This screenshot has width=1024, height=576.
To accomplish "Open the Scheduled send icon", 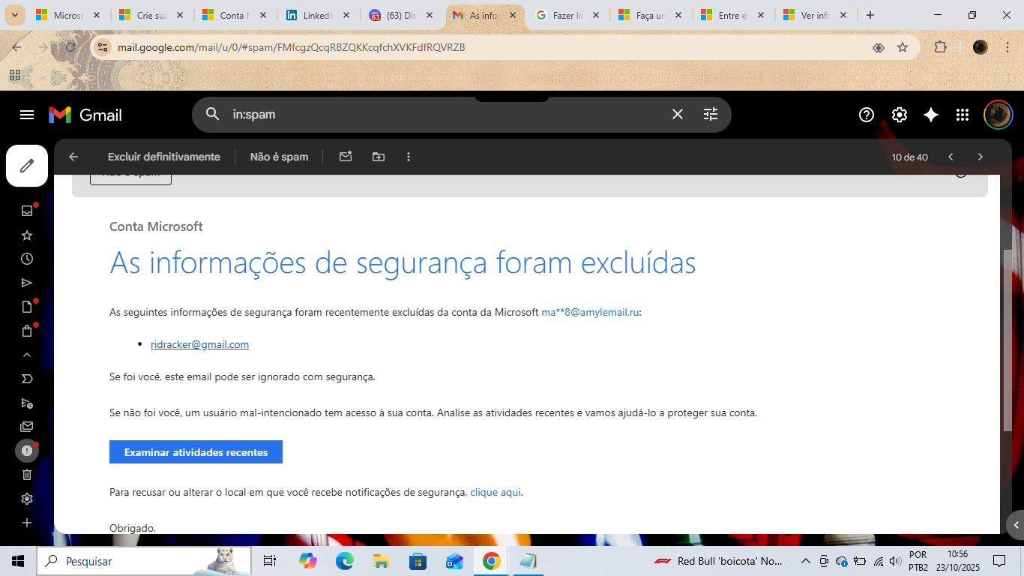I will [27, 403].
